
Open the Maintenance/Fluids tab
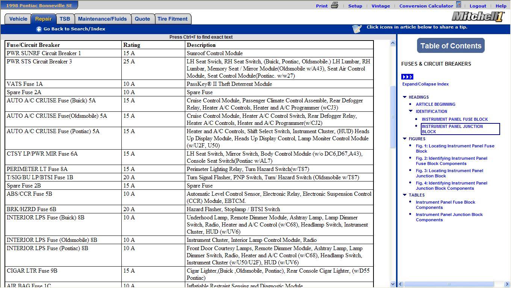103,19
